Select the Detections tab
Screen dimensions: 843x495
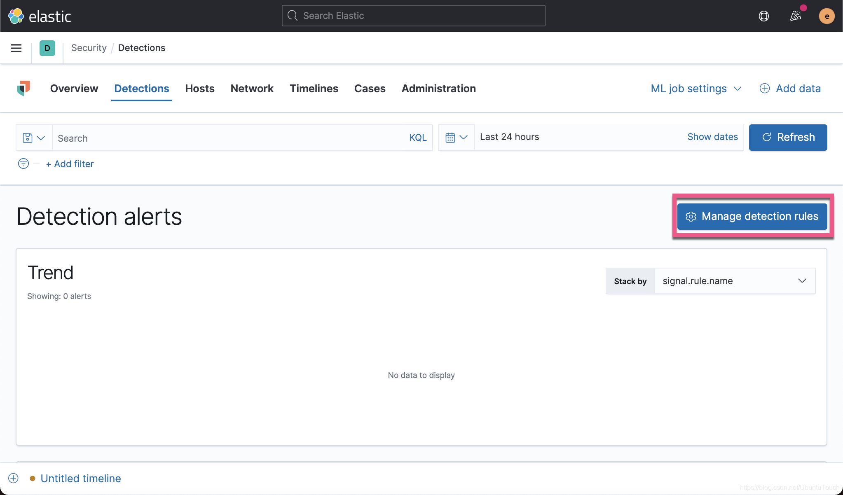pyautogui.click(x=141, y=88)
